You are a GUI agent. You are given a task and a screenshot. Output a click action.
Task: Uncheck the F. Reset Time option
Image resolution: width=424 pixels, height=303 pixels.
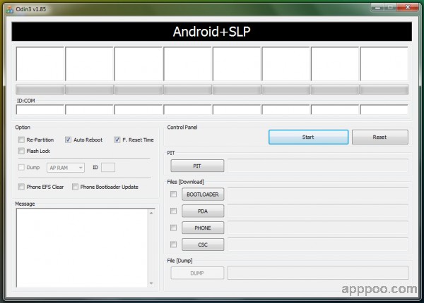pos(117,140)
